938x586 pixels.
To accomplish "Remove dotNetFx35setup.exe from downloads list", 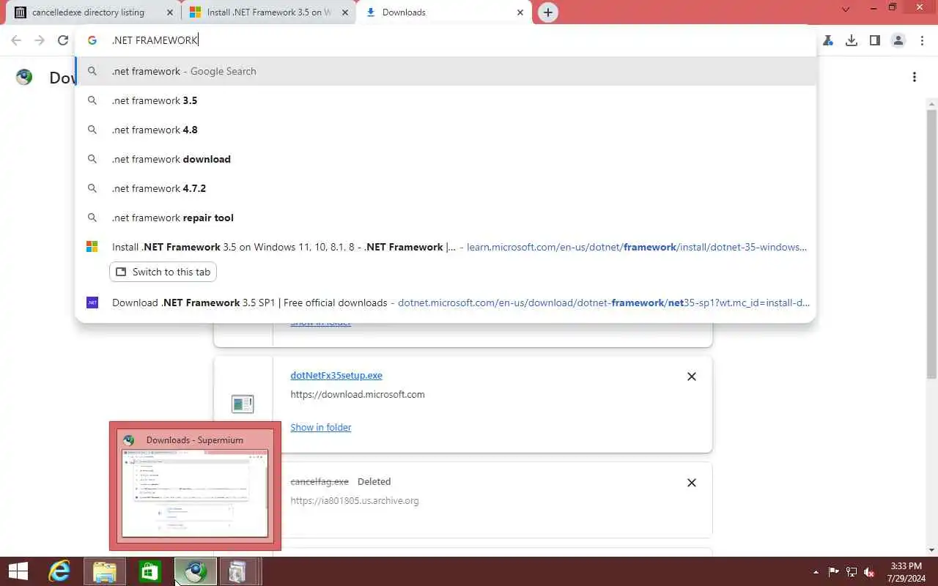I will pyautogui.click(x=691, y=377).
